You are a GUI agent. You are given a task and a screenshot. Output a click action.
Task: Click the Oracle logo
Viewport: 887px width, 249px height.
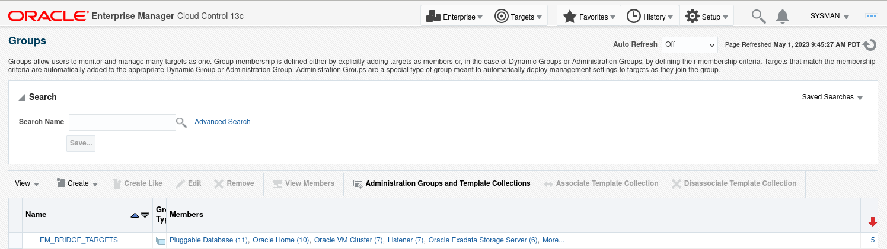coord(49,16)
